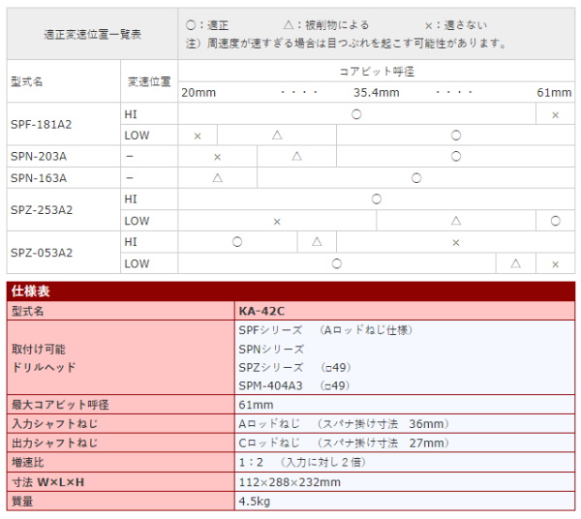Click the HI row label for SPZ-053A2
This screenshot has width=581, height=519.
coord(131,242)
